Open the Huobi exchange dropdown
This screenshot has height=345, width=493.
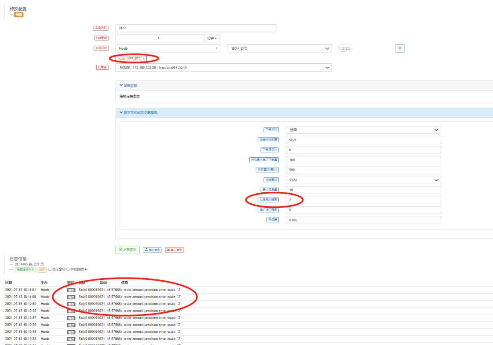[x=168, y=49]
